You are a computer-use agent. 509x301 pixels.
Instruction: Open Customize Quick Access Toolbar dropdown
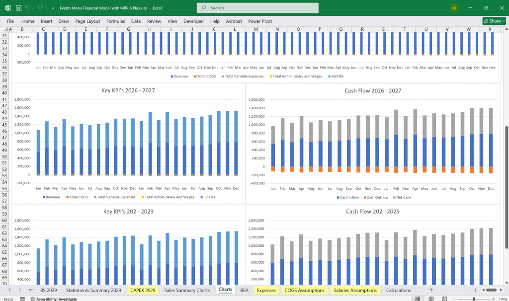[53, 8]
